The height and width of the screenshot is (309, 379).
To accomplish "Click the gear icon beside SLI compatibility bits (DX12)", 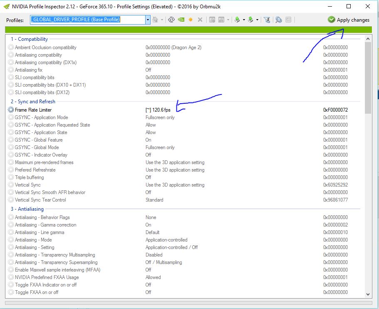I will point(11,92).
